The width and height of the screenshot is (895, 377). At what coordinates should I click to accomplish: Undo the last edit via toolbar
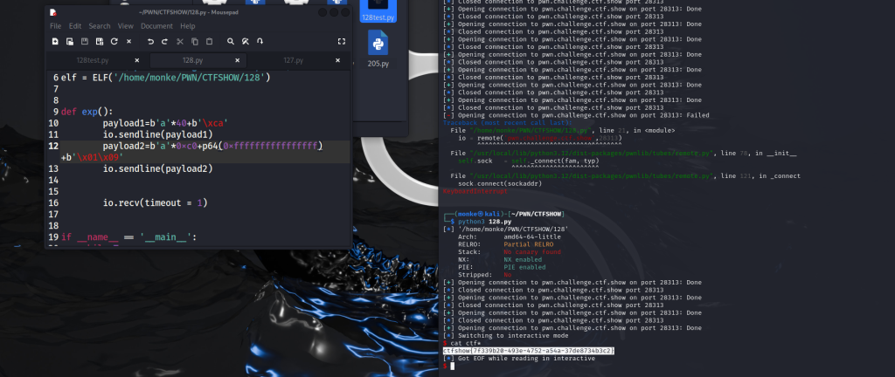coord(151,42)
